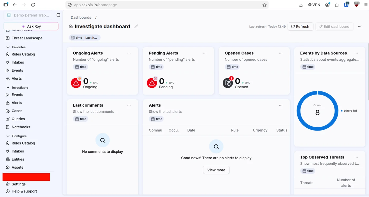The height and width of the screenshot is (197, 369).
Task: Click time chip in Top Observed Threats
Action: (308, 171)
